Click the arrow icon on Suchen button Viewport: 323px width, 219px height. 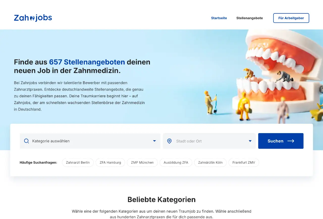tap(291, 141)
